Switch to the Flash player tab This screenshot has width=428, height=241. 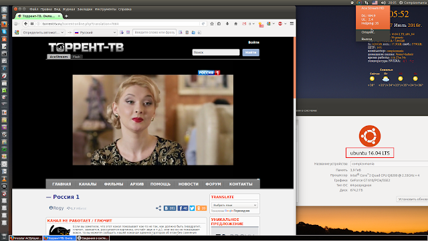[x=77, y=56]
